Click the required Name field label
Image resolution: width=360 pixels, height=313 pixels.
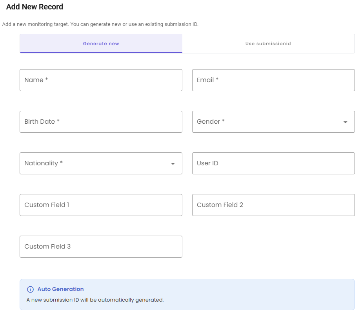pyautogui.click(x=36, y=80)
